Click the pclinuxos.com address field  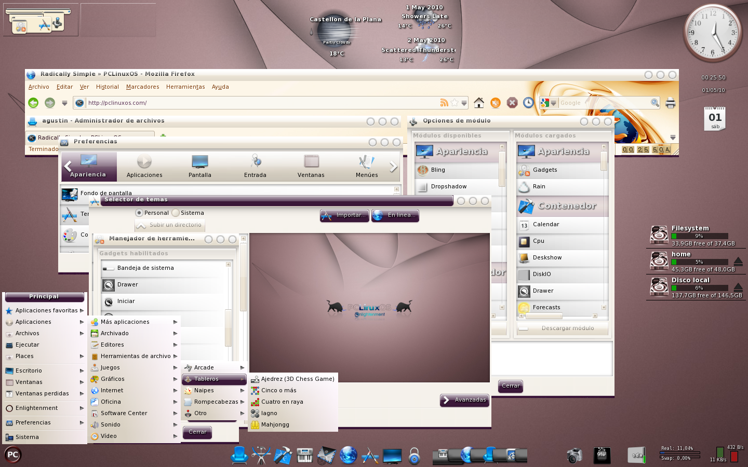262,103
